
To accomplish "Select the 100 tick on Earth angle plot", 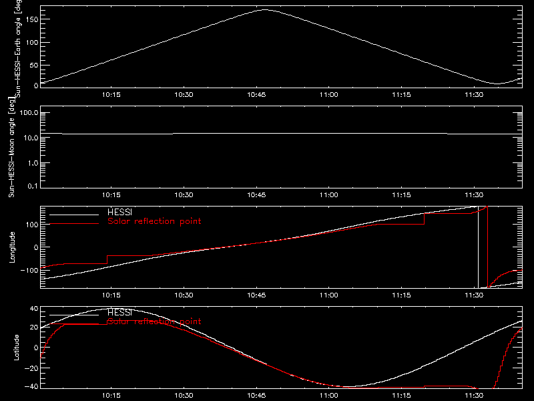I will click(x=32, y=43).
